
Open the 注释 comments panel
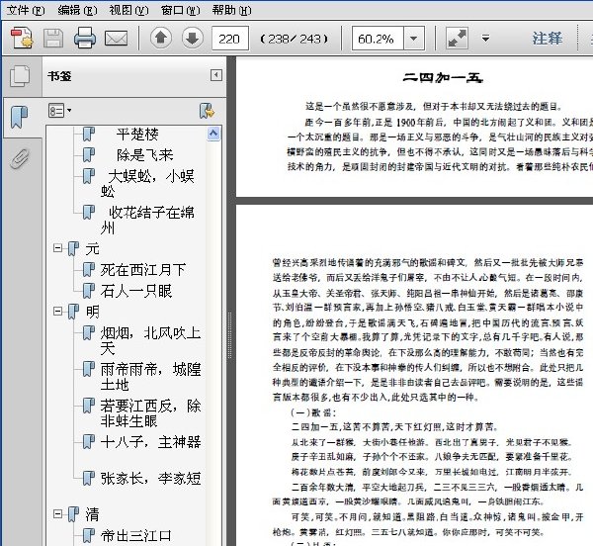pyautogui.click(x=548, y=39)
